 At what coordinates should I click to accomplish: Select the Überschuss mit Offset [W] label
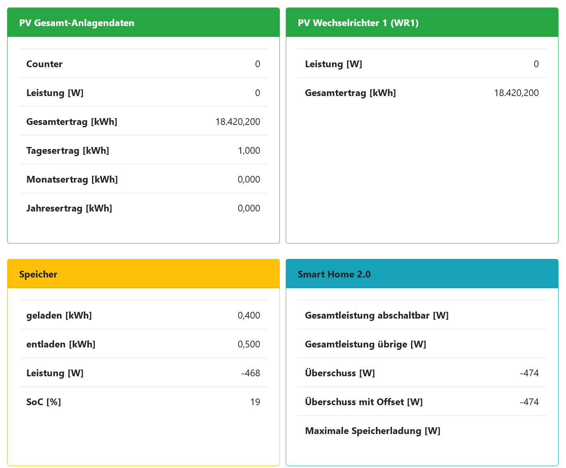[x=364, y=402]
